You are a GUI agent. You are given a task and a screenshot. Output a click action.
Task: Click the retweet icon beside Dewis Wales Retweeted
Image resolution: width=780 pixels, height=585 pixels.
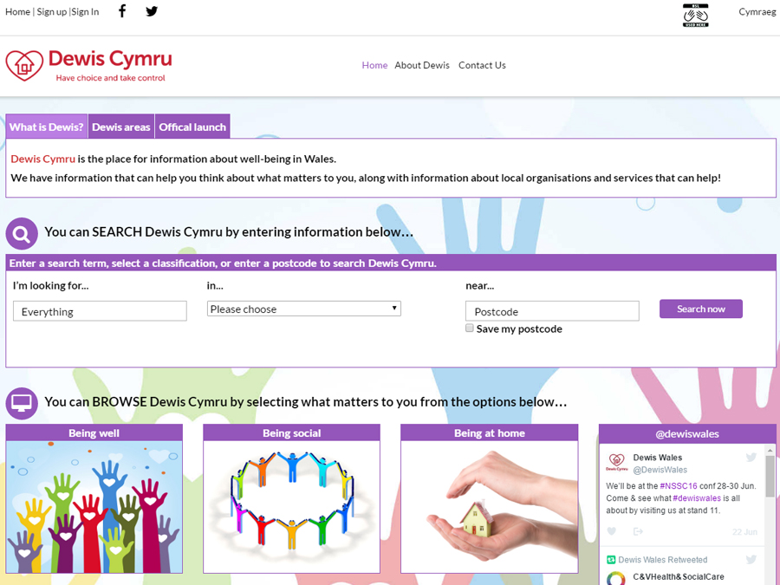(x=611, y=560)
